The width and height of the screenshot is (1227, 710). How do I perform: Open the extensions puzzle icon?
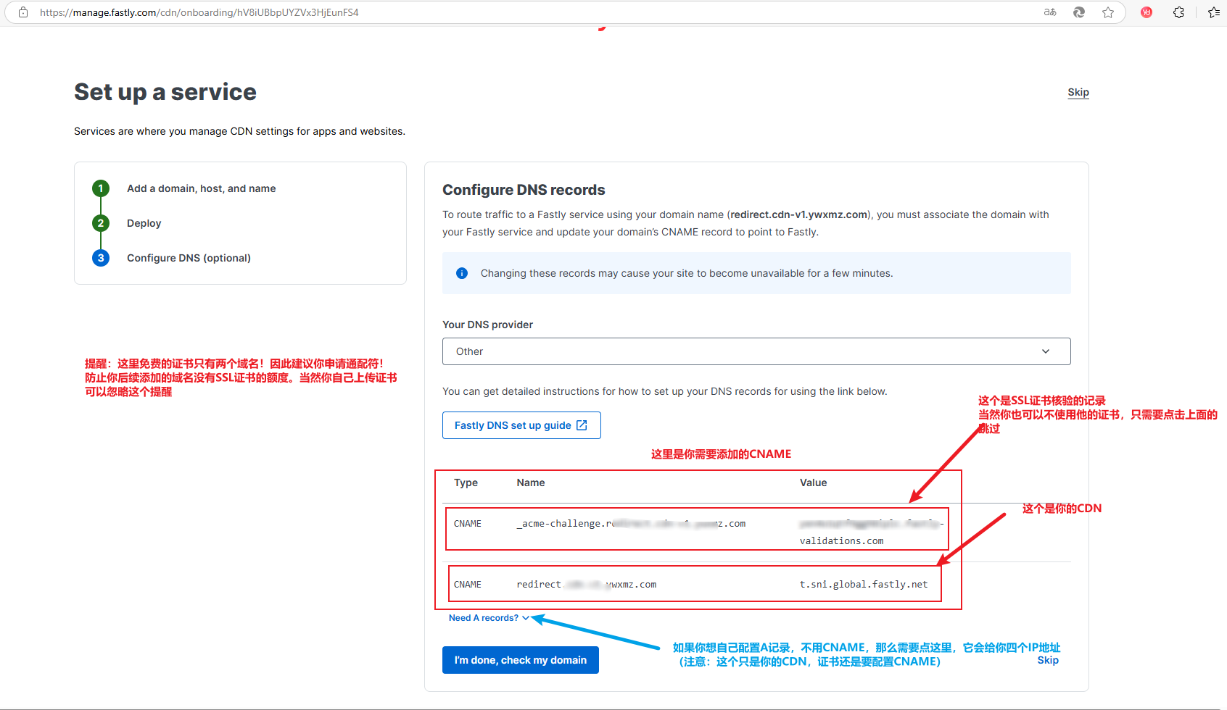(1178, 12)
